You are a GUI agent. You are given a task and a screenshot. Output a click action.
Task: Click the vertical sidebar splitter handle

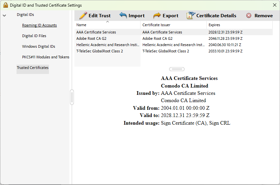click(72, 97)
